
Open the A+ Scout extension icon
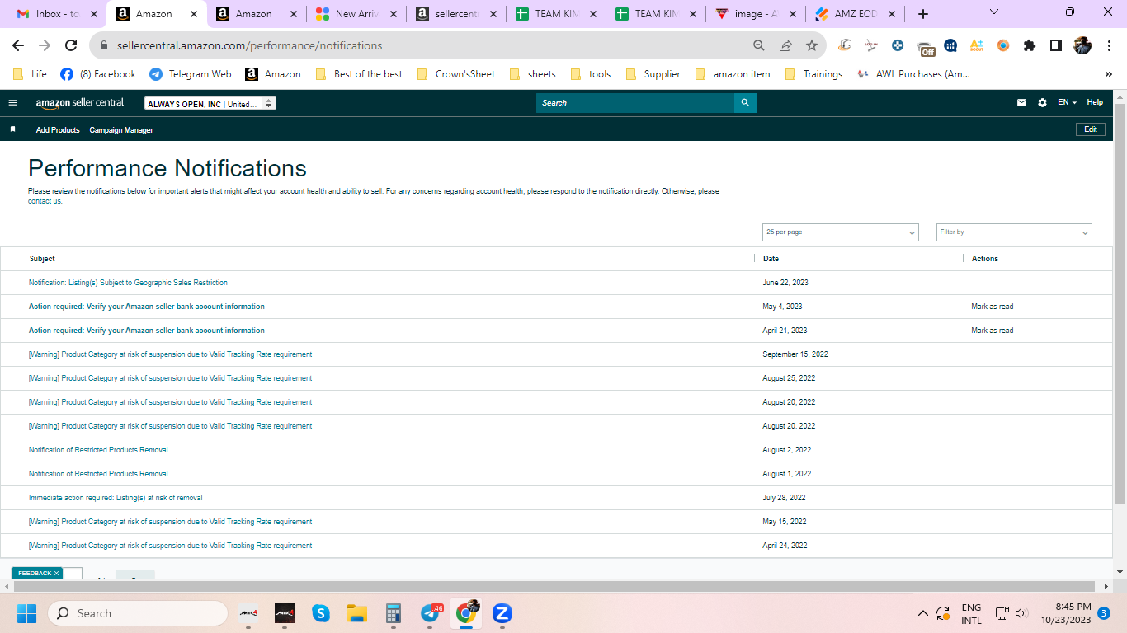pyautogui.click(x=976, y=45)
